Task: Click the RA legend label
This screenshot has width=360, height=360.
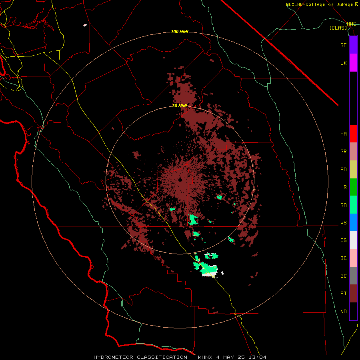Action: click(x=343, y=205)
